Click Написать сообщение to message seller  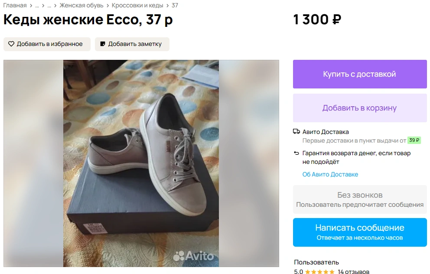pos(360,232)
